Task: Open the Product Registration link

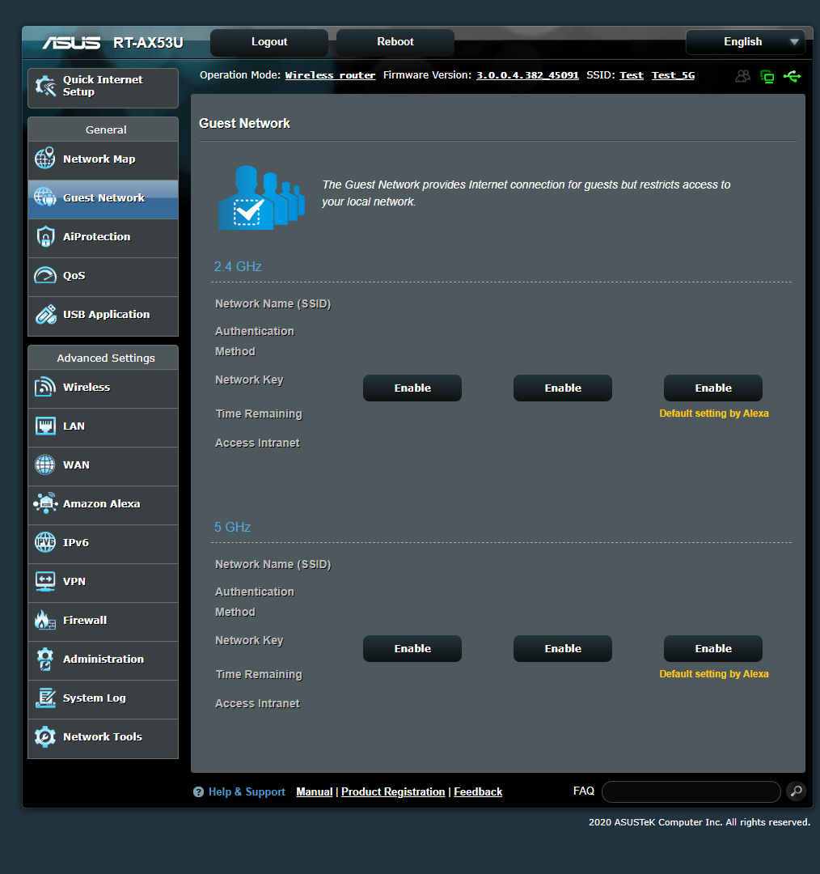Action: pos(393,792)
